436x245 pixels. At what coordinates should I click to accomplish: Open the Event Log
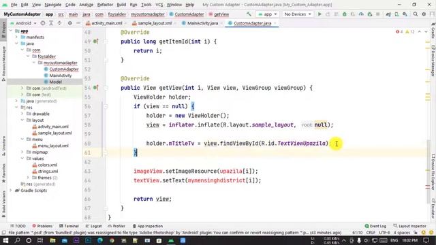point(375,226)
